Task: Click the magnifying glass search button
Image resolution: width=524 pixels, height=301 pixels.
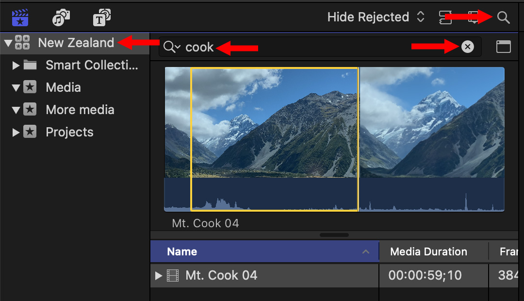Action: coord(504,18)
